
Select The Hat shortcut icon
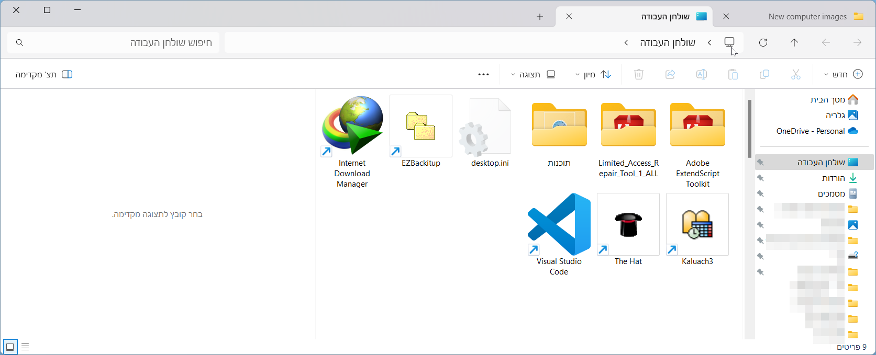(x=628, y=224)
